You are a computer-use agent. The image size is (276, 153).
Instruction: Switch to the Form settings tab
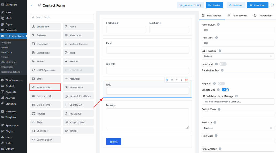[x=237, y=16]
